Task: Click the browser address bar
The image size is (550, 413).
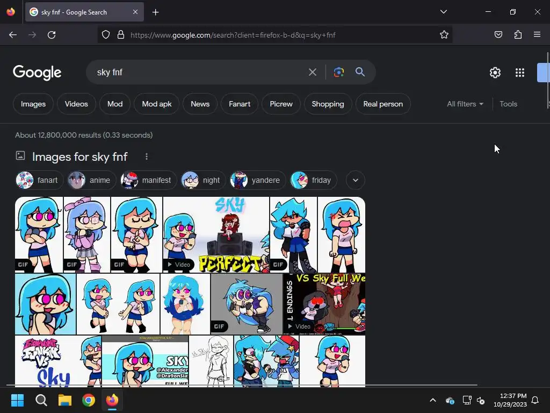Action: coord(274,35)
